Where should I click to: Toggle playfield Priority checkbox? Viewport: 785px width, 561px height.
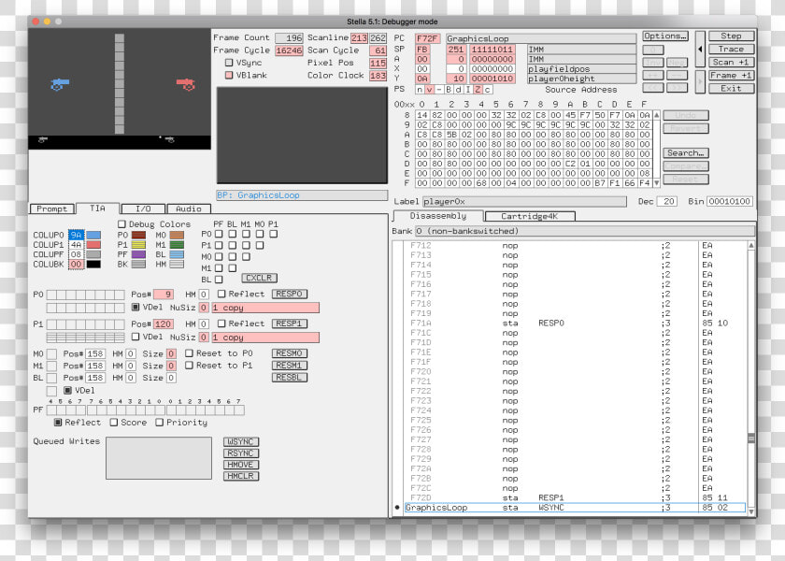160,423
